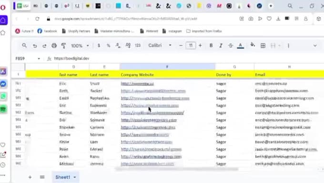Open the 100% zoom dropdown
This screenshot has width=324, height=183.
click(80, 46)
